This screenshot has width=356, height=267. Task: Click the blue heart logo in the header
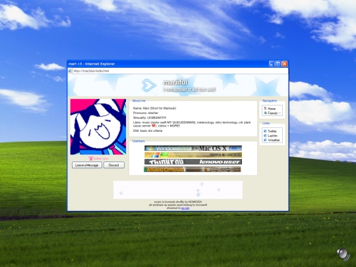click(x=149, y=85)
